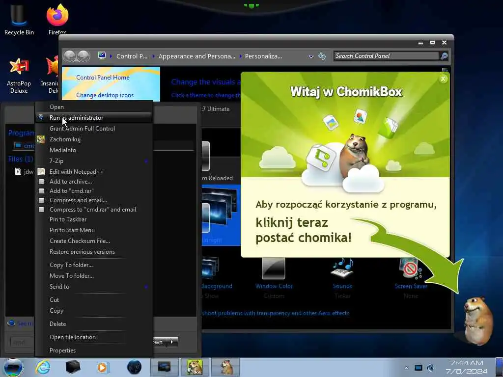This screenshot has height=377, width=503.
Task: Choose Move To folder...
Action: pyautogui.click(x=94, y=276)
